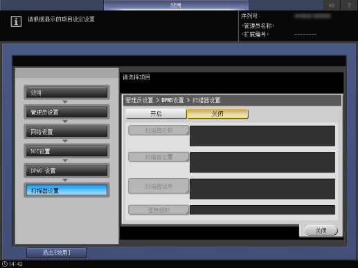The width and height of the screenshot is (358, 268).
Task: Click the 退出[效用] button
Action: pyautogui.click(x=57, y=253)
